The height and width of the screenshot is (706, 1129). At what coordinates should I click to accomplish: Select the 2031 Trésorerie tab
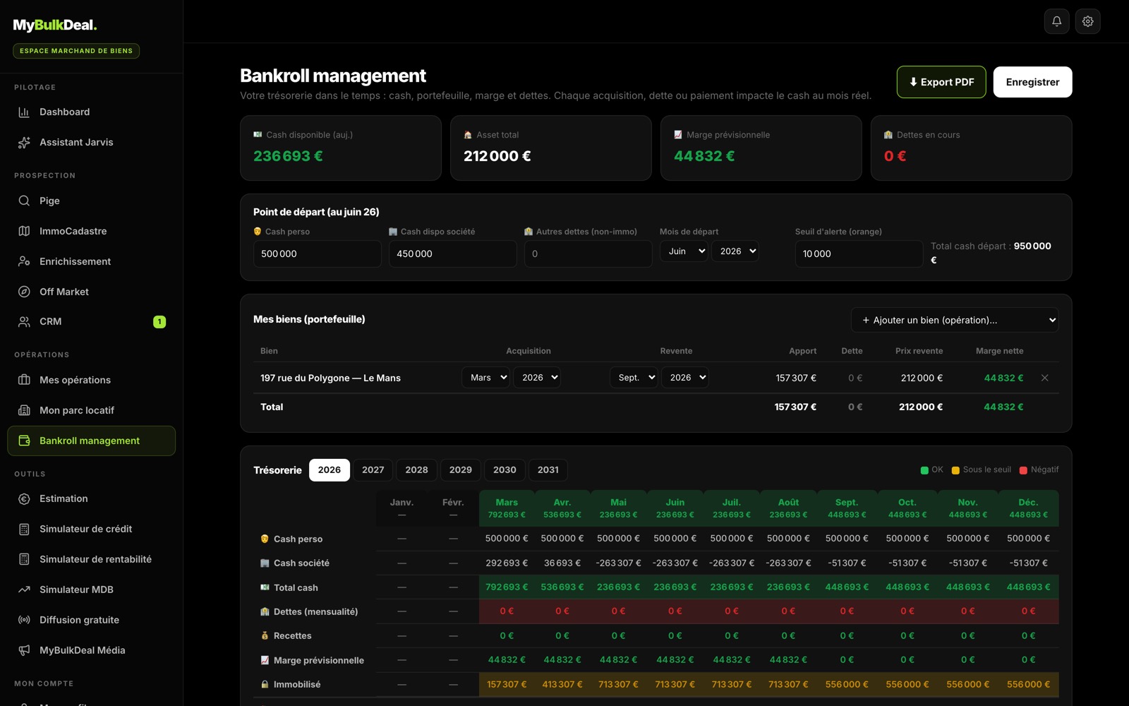pyautogui.click(x=548, y=470)
